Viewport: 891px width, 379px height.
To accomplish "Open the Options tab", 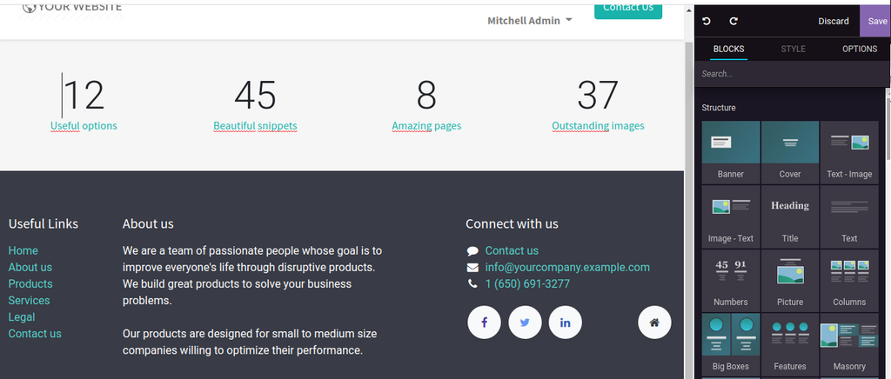I will pyautogui.click(x=860, y=50).
